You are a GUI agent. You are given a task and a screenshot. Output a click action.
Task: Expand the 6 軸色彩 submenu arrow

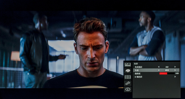click(x=175, y=77)
